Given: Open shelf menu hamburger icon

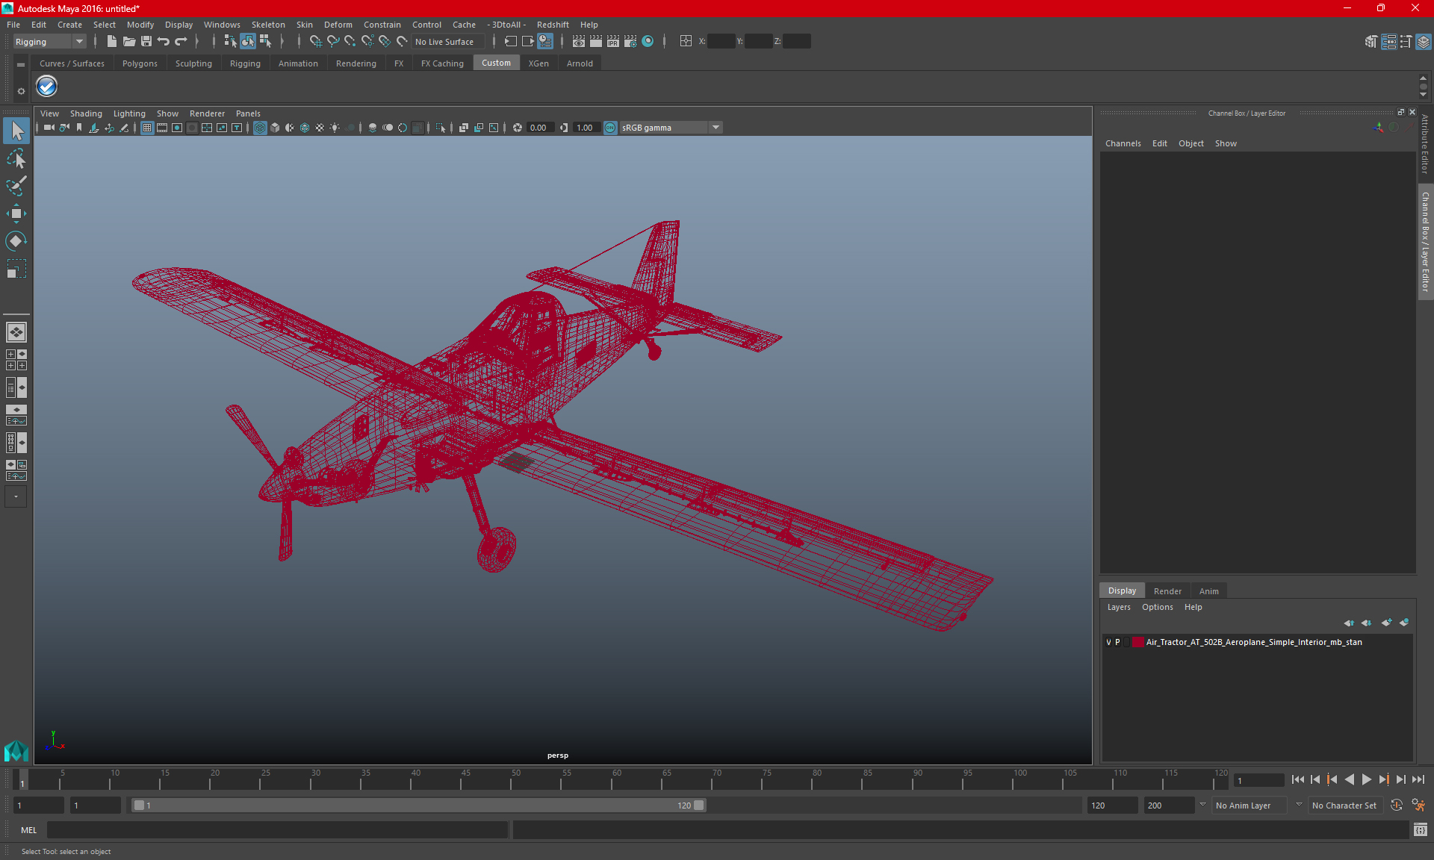Looking at the screenshot, I should (21, 65).
